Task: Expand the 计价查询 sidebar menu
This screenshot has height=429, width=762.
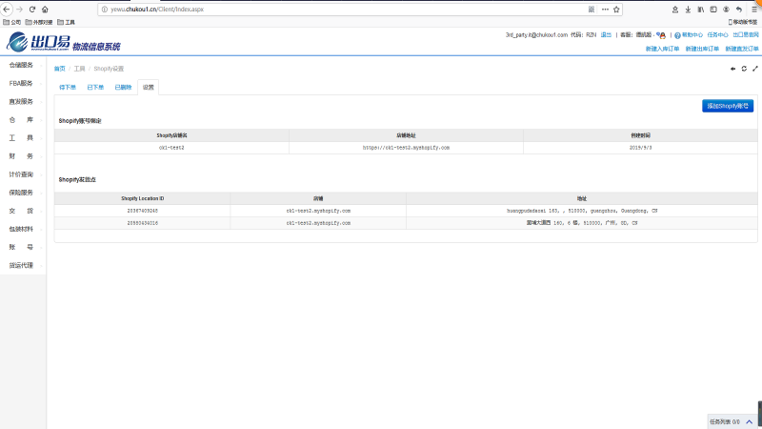Action: click(23, 174)
